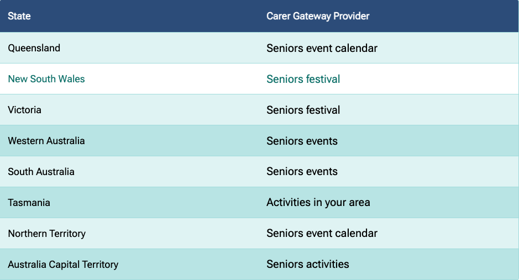Select the New South Wales cell
This screenshot has width=519, height=280.
(x=46, y=79)
